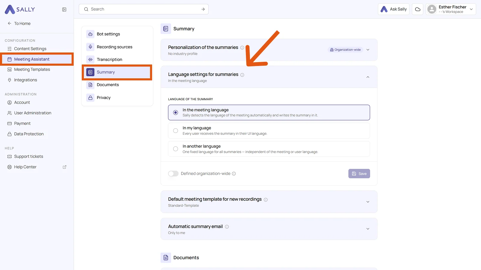Click the Organization-wide badge
The image size is (481, 270).
coord(345,50)
